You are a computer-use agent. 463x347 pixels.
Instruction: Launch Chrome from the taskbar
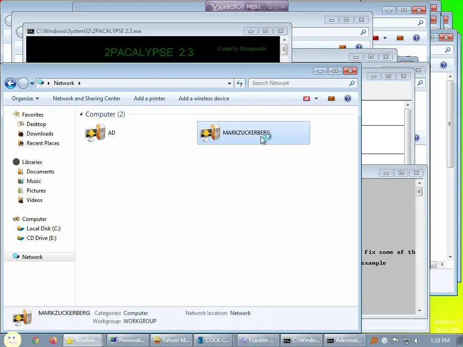pos(35,340)
